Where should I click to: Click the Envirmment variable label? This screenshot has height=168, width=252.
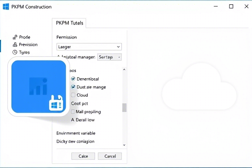(x=76, y=133)
